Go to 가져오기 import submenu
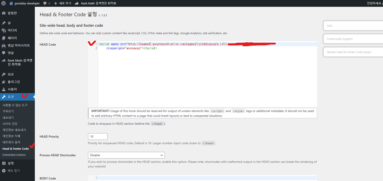Viewport: 383px width, 181px height. tap(8, 111)
